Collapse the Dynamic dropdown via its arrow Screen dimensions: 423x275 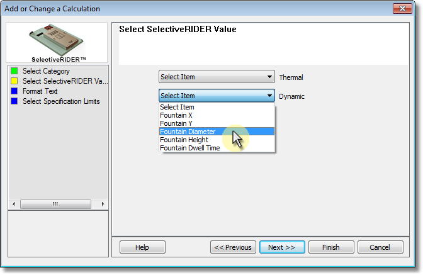269,96
